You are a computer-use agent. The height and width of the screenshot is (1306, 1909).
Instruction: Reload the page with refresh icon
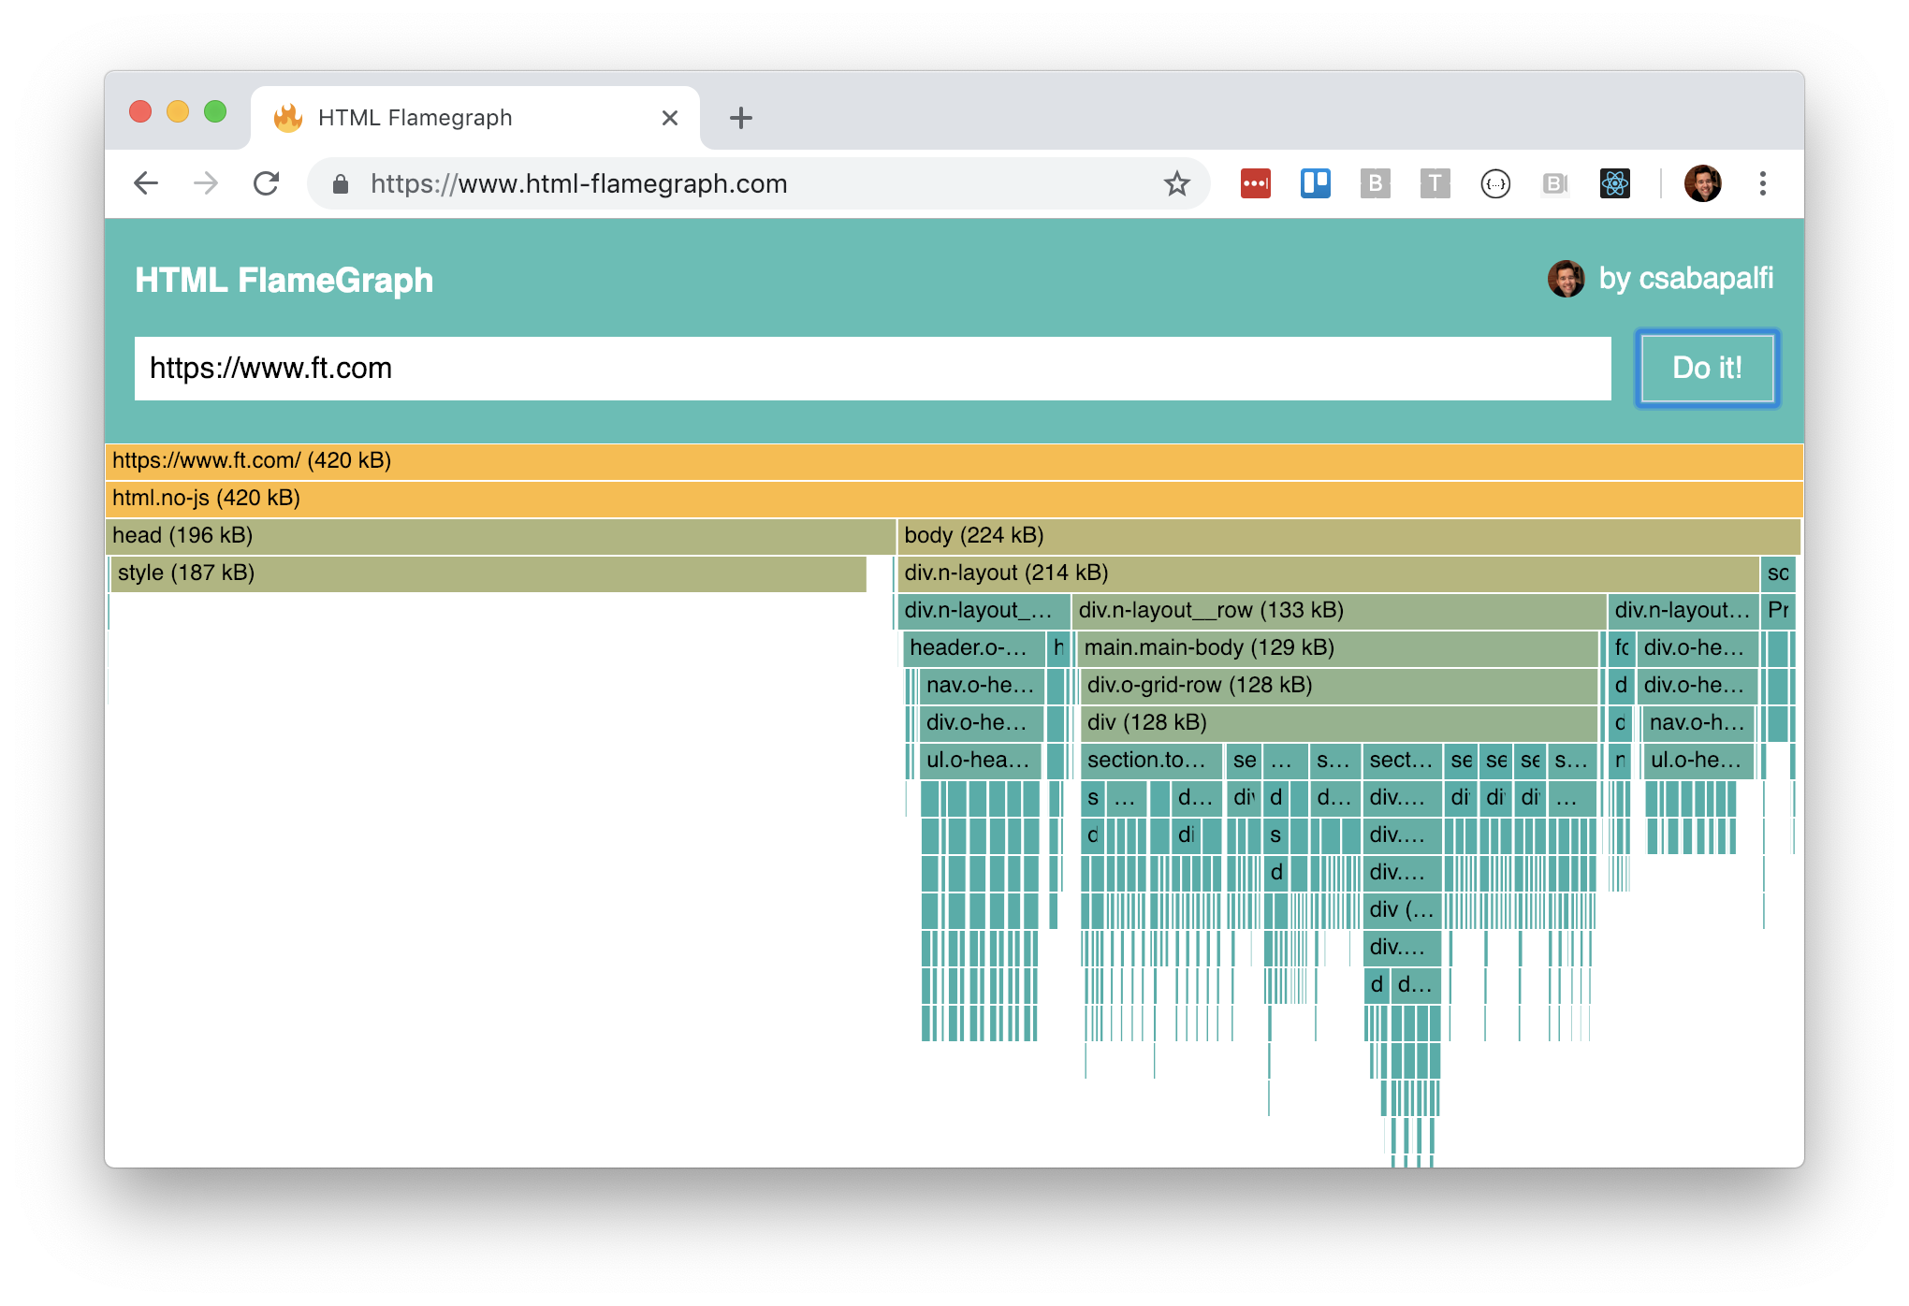[267, 183]
